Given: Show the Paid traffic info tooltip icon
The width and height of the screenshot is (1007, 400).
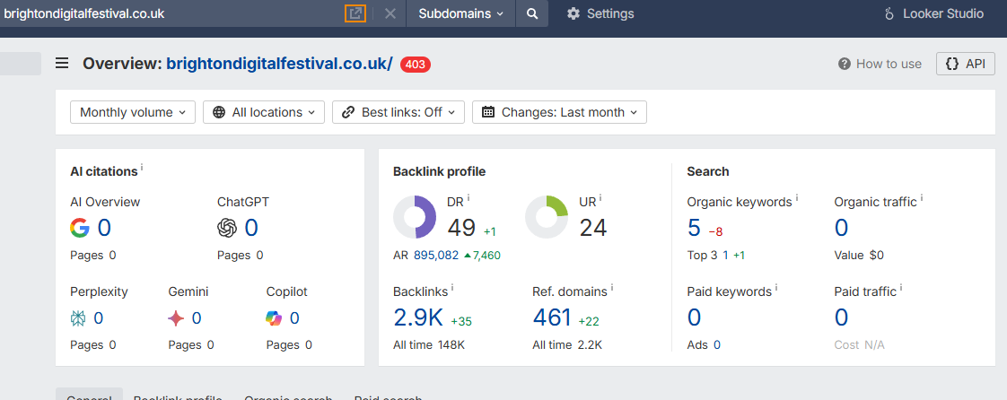Looking at the screenshot, I should [x=901, y=288].
